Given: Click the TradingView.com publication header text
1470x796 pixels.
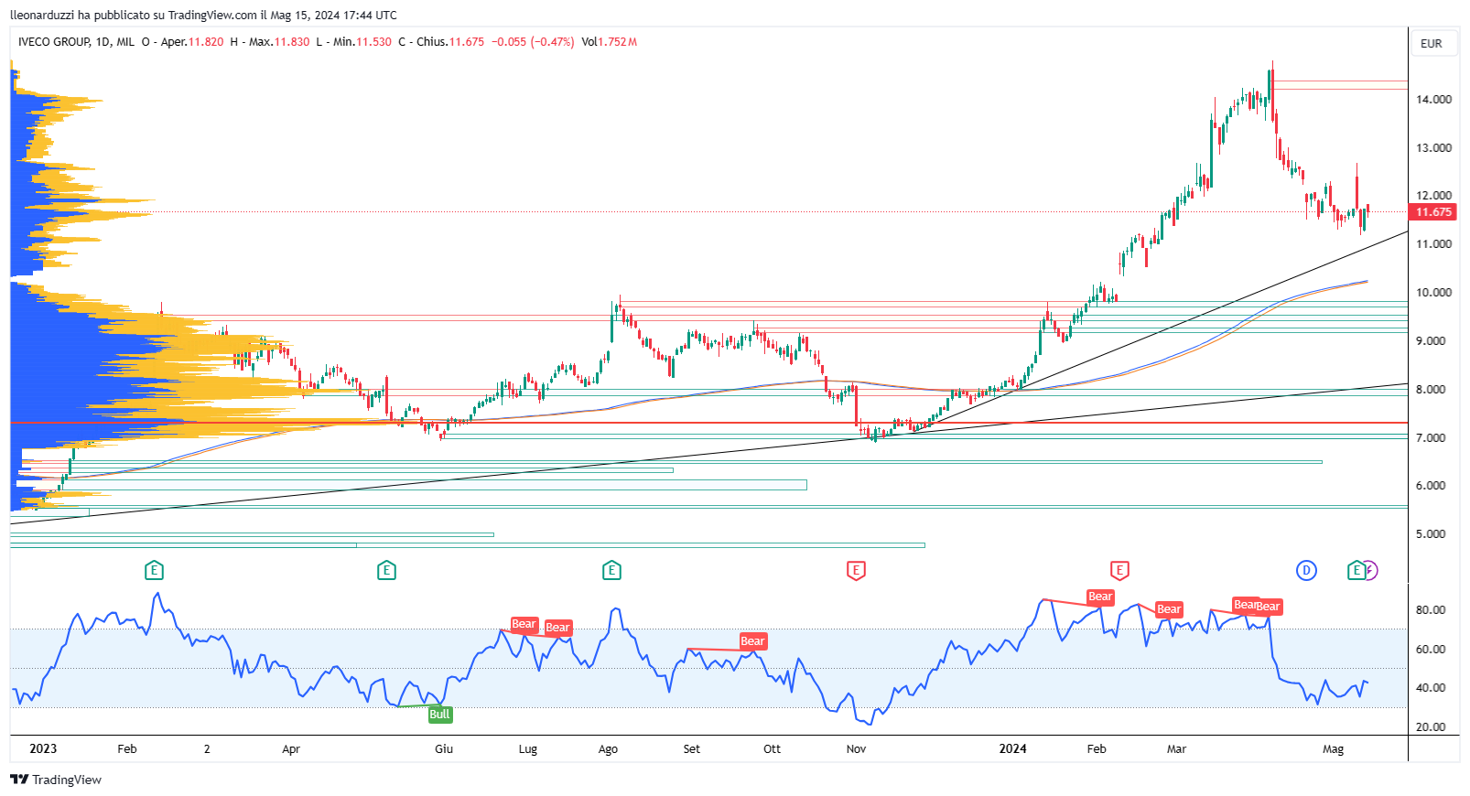Looking at the screenshot, I should (203, 15).
